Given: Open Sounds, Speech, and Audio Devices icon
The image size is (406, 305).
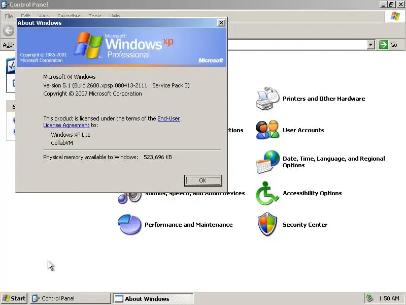Looking at the screenshot, I should click(129, 198).
